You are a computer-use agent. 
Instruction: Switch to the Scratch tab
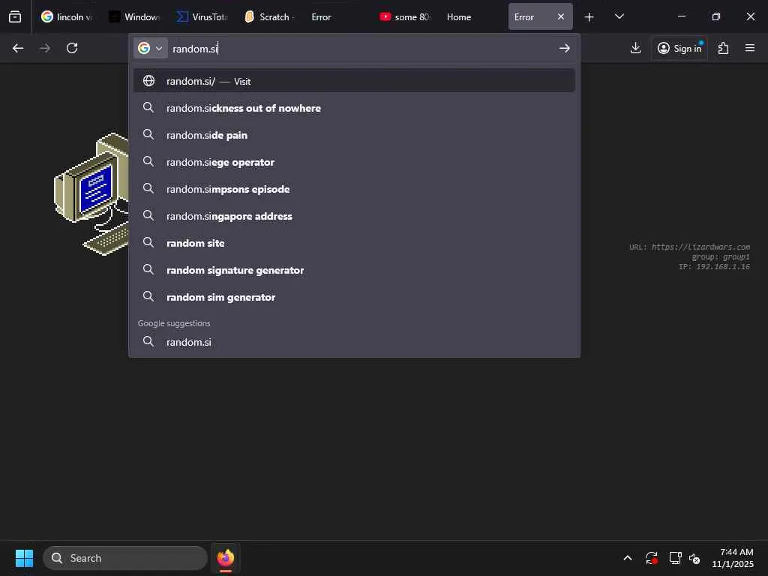tap(270, 16)
